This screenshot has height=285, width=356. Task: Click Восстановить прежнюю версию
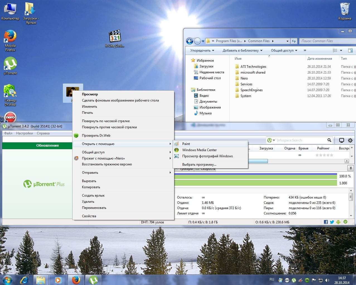tap(123, 164)
